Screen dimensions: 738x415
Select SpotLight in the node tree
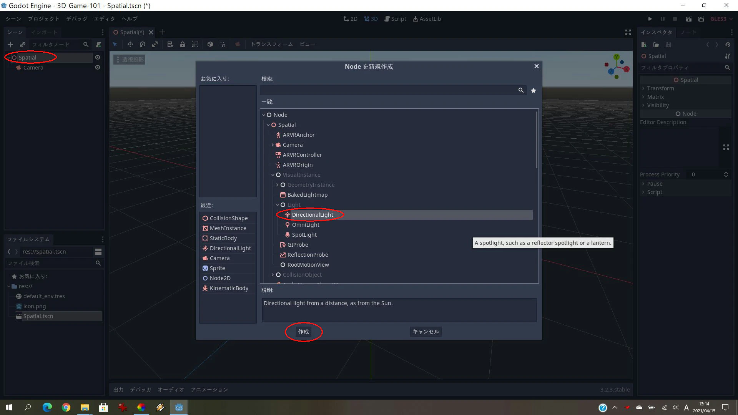pos(304,235)
